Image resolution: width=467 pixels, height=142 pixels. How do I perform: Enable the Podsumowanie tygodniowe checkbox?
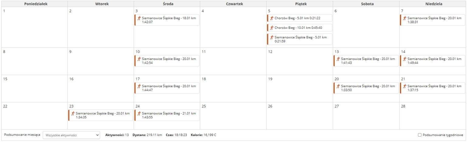420,135
